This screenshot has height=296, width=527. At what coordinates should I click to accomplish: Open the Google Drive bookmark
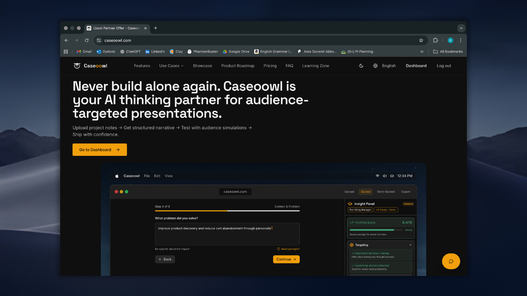[236, 52]
